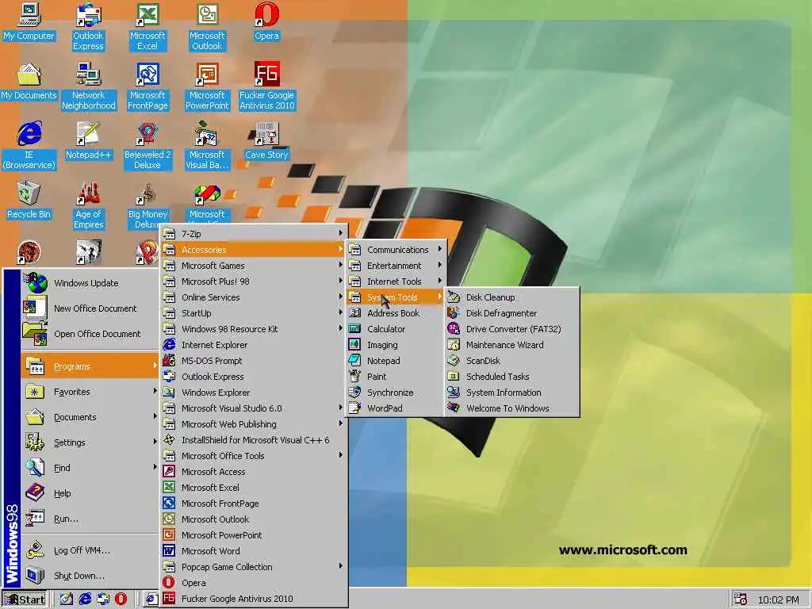The height and width of the screenshot is (609, 812).
Task: Launch Imaging from Accessories menu
Action: coord(396,345)
